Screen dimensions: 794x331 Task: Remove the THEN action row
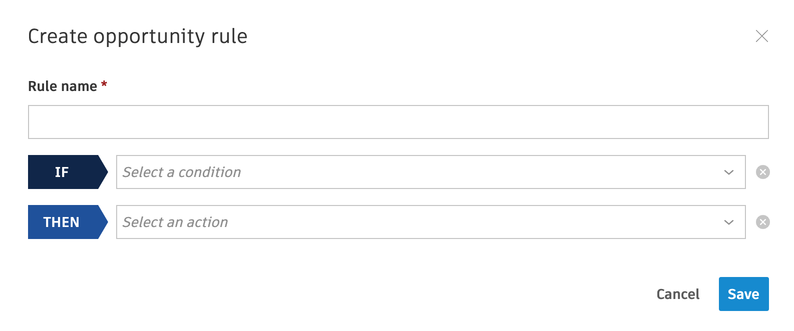point(762,222)
